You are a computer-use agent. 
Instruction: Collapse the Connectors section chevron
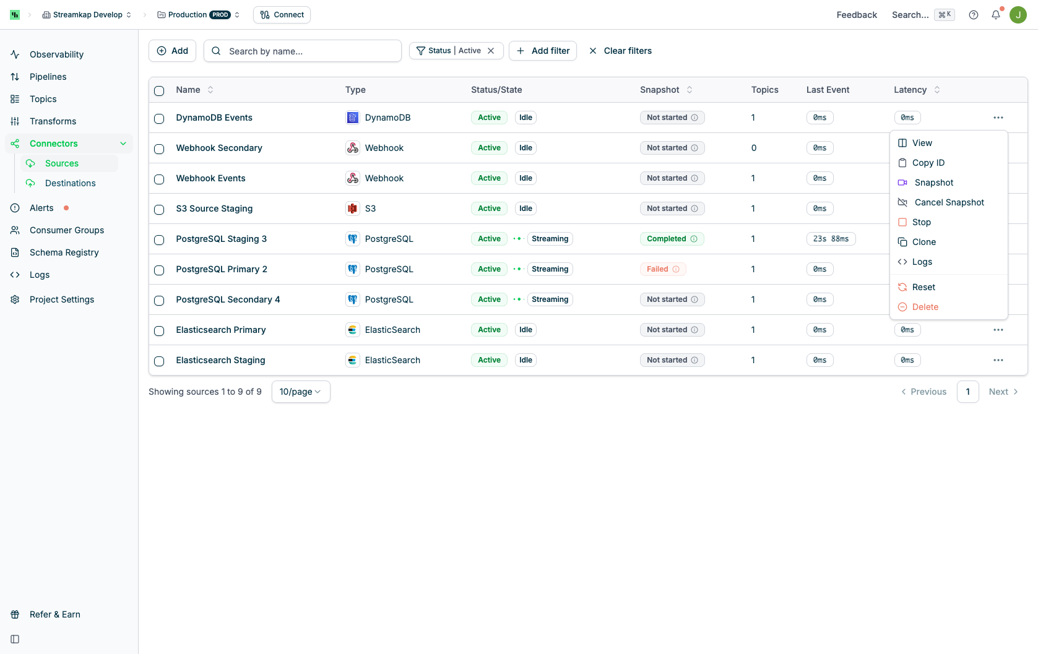(x=123, y=143)
